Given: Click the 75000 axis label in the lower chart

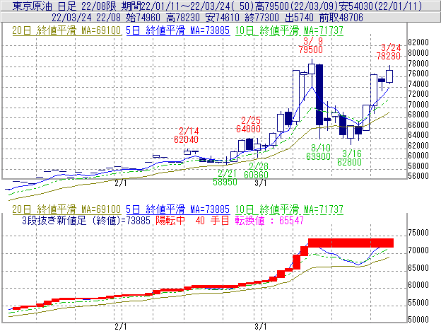Looking at the screenshot, I should [x=418, y=233].
